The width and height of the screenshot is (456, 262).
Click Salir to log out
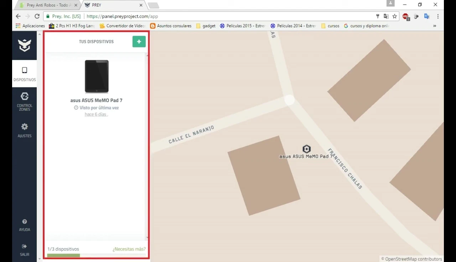point(25,250)
